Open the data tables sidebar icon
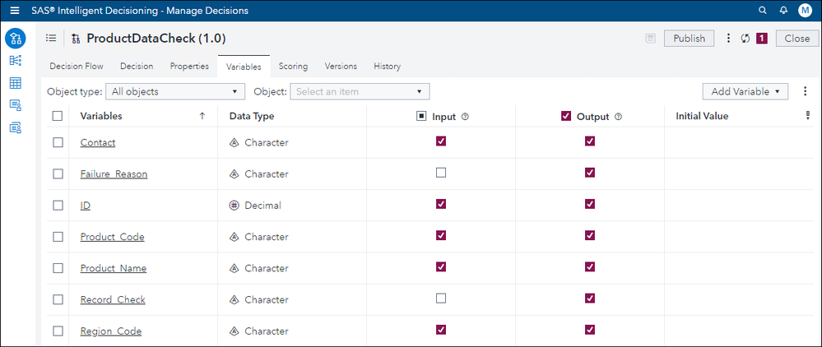This screenshot has height=347, width=822. [15, 83]
